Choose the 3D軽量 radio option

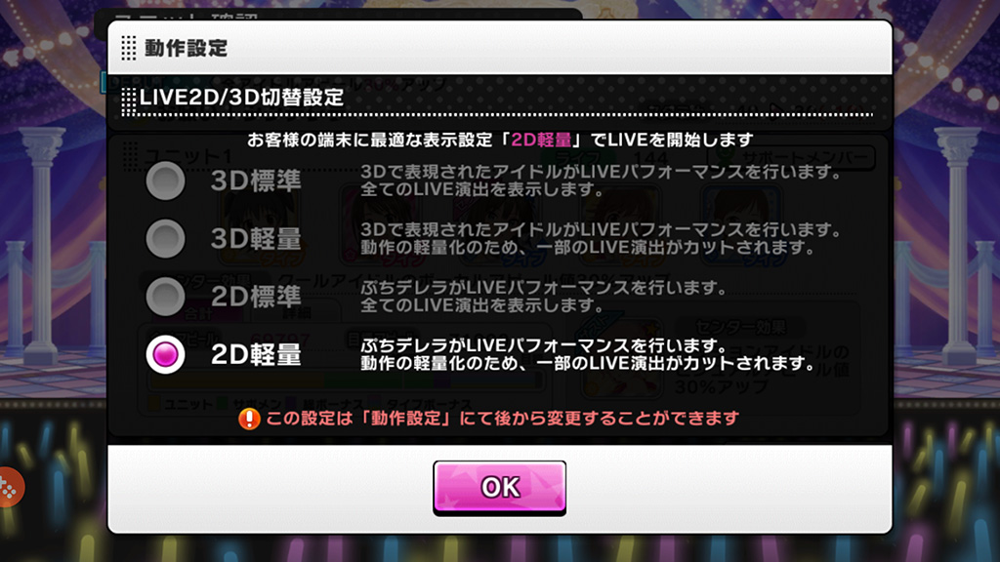point(166,239)
